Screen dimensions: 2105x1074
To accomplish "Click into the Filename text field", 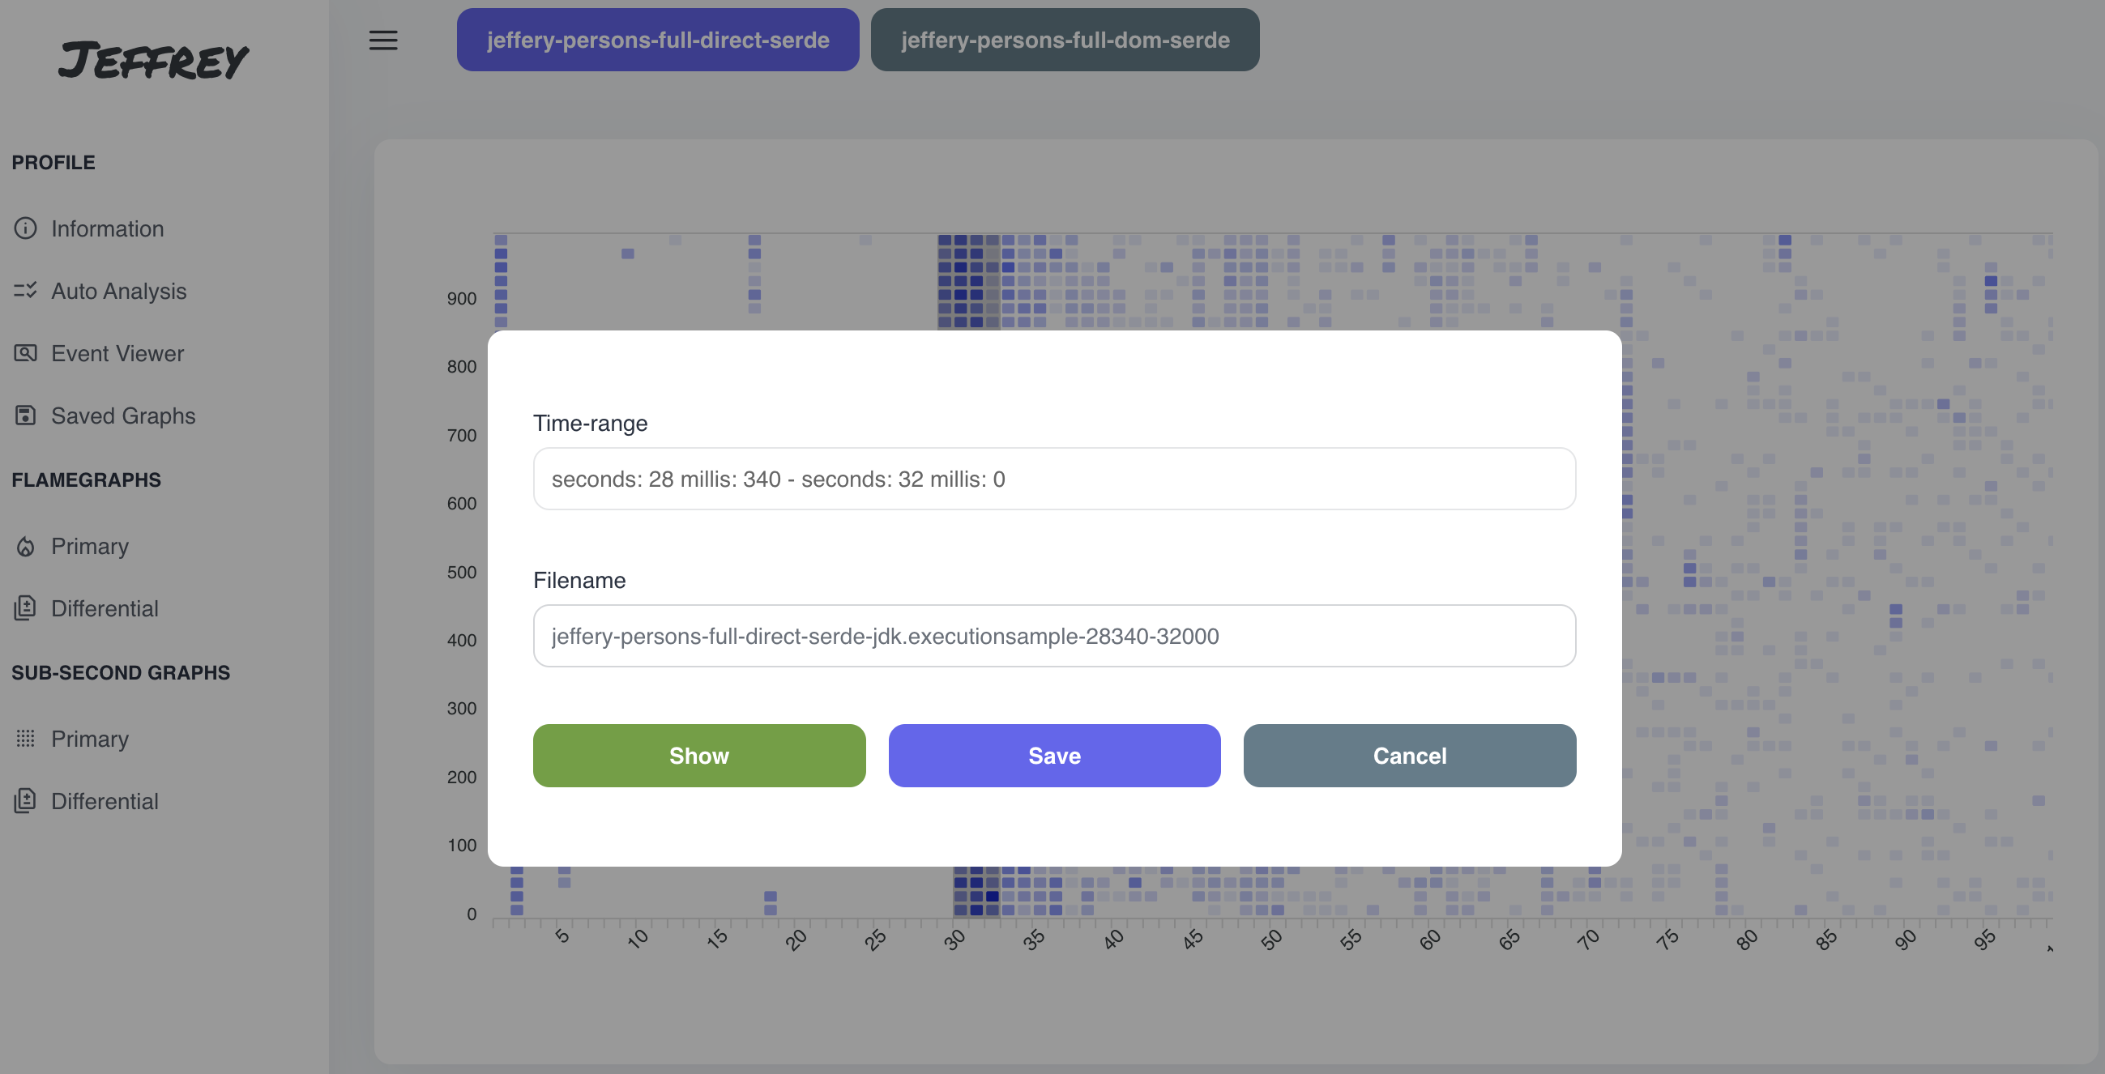I will coord(1054,636).
